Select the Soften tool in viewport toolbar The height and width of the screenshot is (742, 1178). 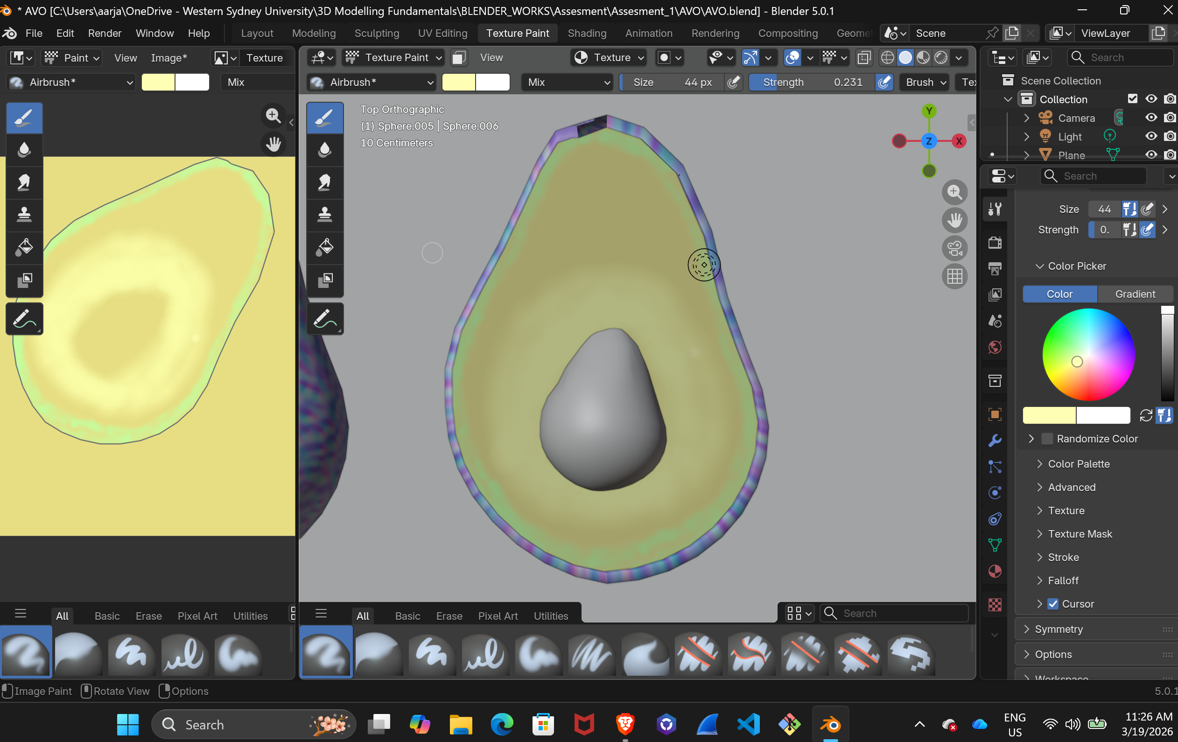324,150
